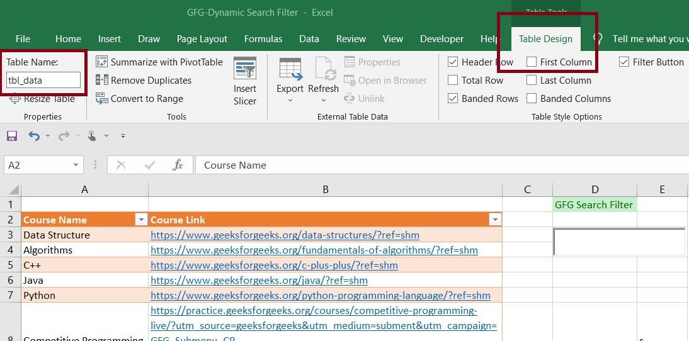Select the Python cell in column A

(x=85, y=295)
